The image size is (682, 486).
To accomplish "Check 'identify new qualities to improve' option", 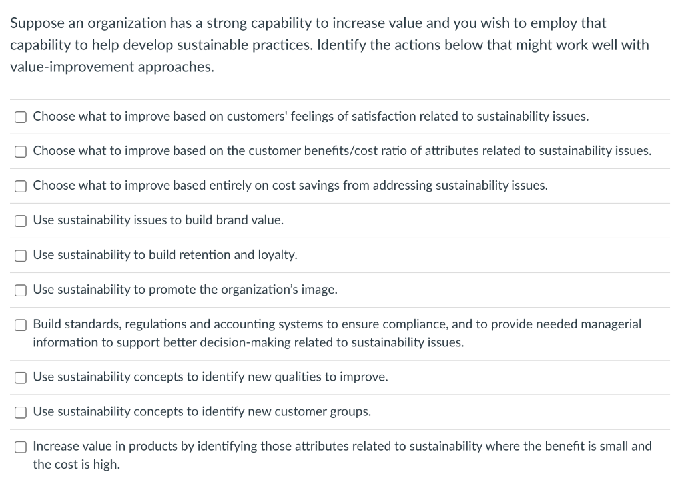I will 20,377.
